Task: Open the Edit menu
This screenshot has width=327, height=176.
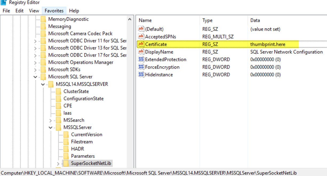Action: 19,11
